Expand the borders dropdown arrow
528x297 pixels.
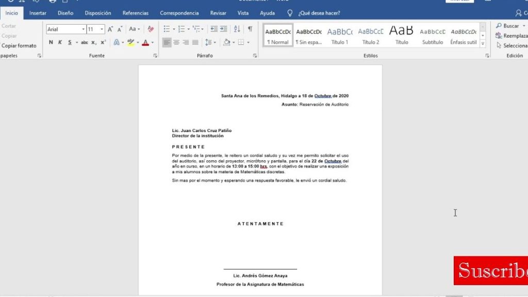pyautogui.click(x=249, y=42)
